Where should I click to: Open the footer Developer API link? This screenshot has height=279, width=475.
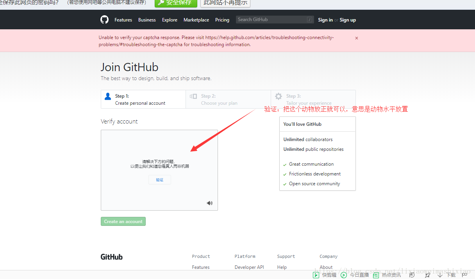pos(249,267)
